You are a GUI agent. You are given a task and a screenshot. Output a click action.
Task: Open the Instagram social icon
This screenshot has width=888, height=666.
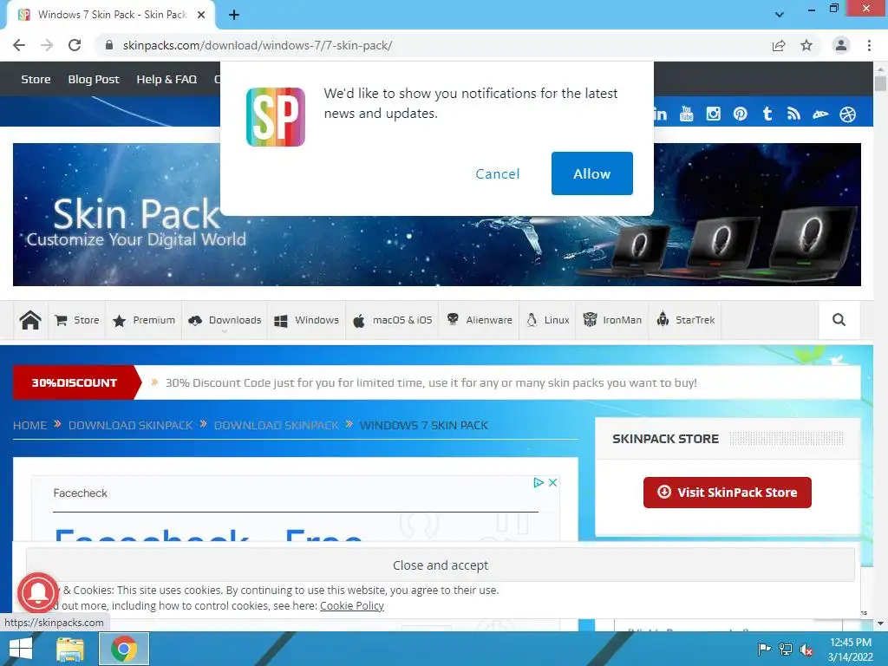[x=714, y=114]
